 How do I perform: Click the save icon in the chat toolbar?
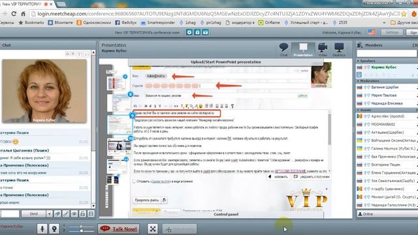click(x=91, y=213)
